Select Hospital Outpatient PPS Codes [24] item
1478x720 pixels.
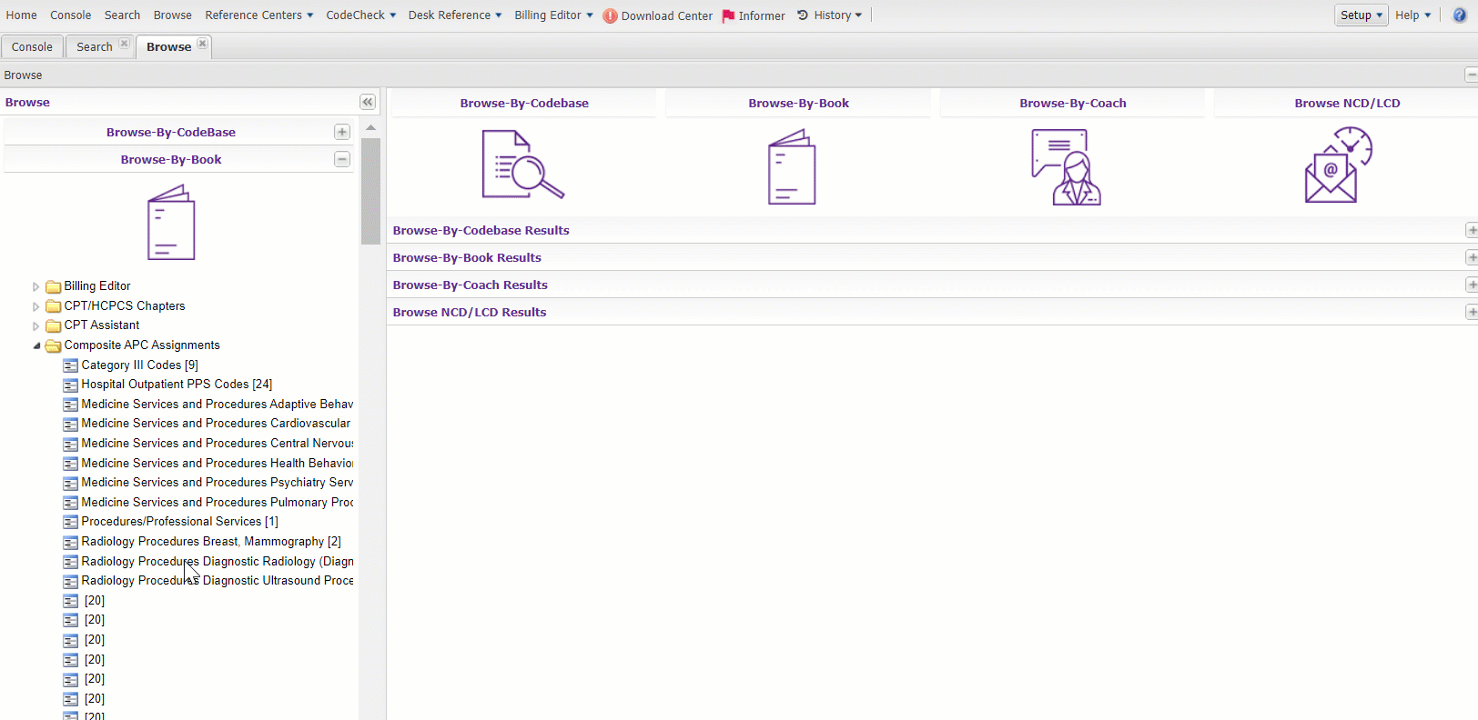177,385
